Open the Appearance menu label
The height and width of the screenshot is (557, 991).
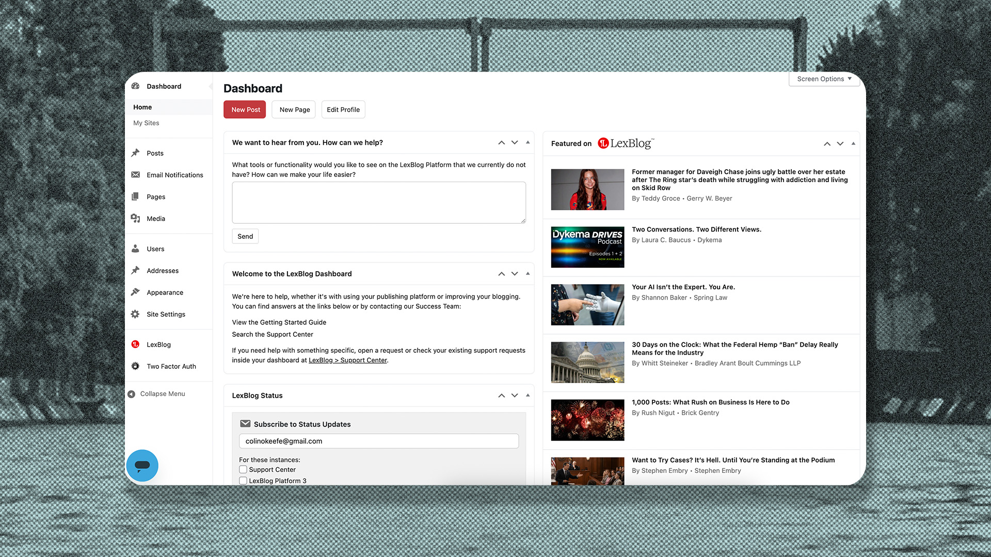pos(165,292)
